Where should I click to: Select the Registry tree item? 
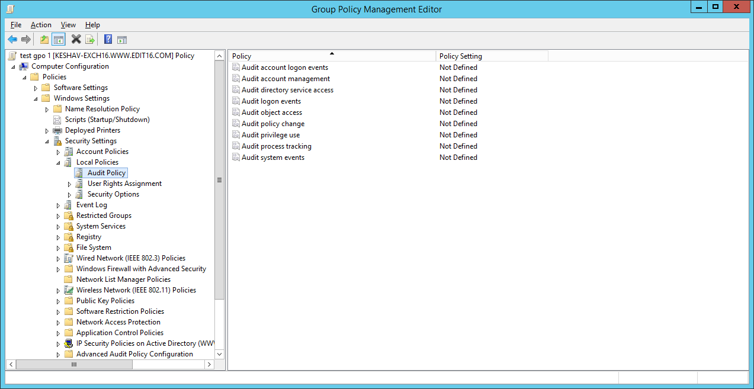89,237
